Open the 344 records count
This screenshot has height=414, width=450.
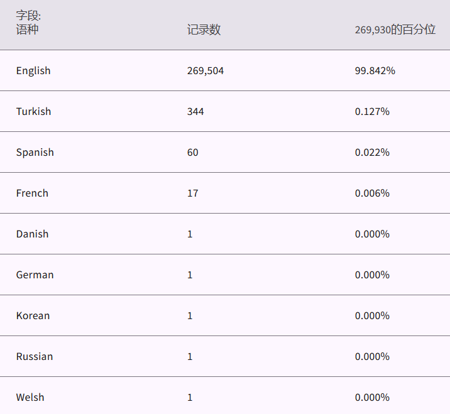tap(195, 112)
